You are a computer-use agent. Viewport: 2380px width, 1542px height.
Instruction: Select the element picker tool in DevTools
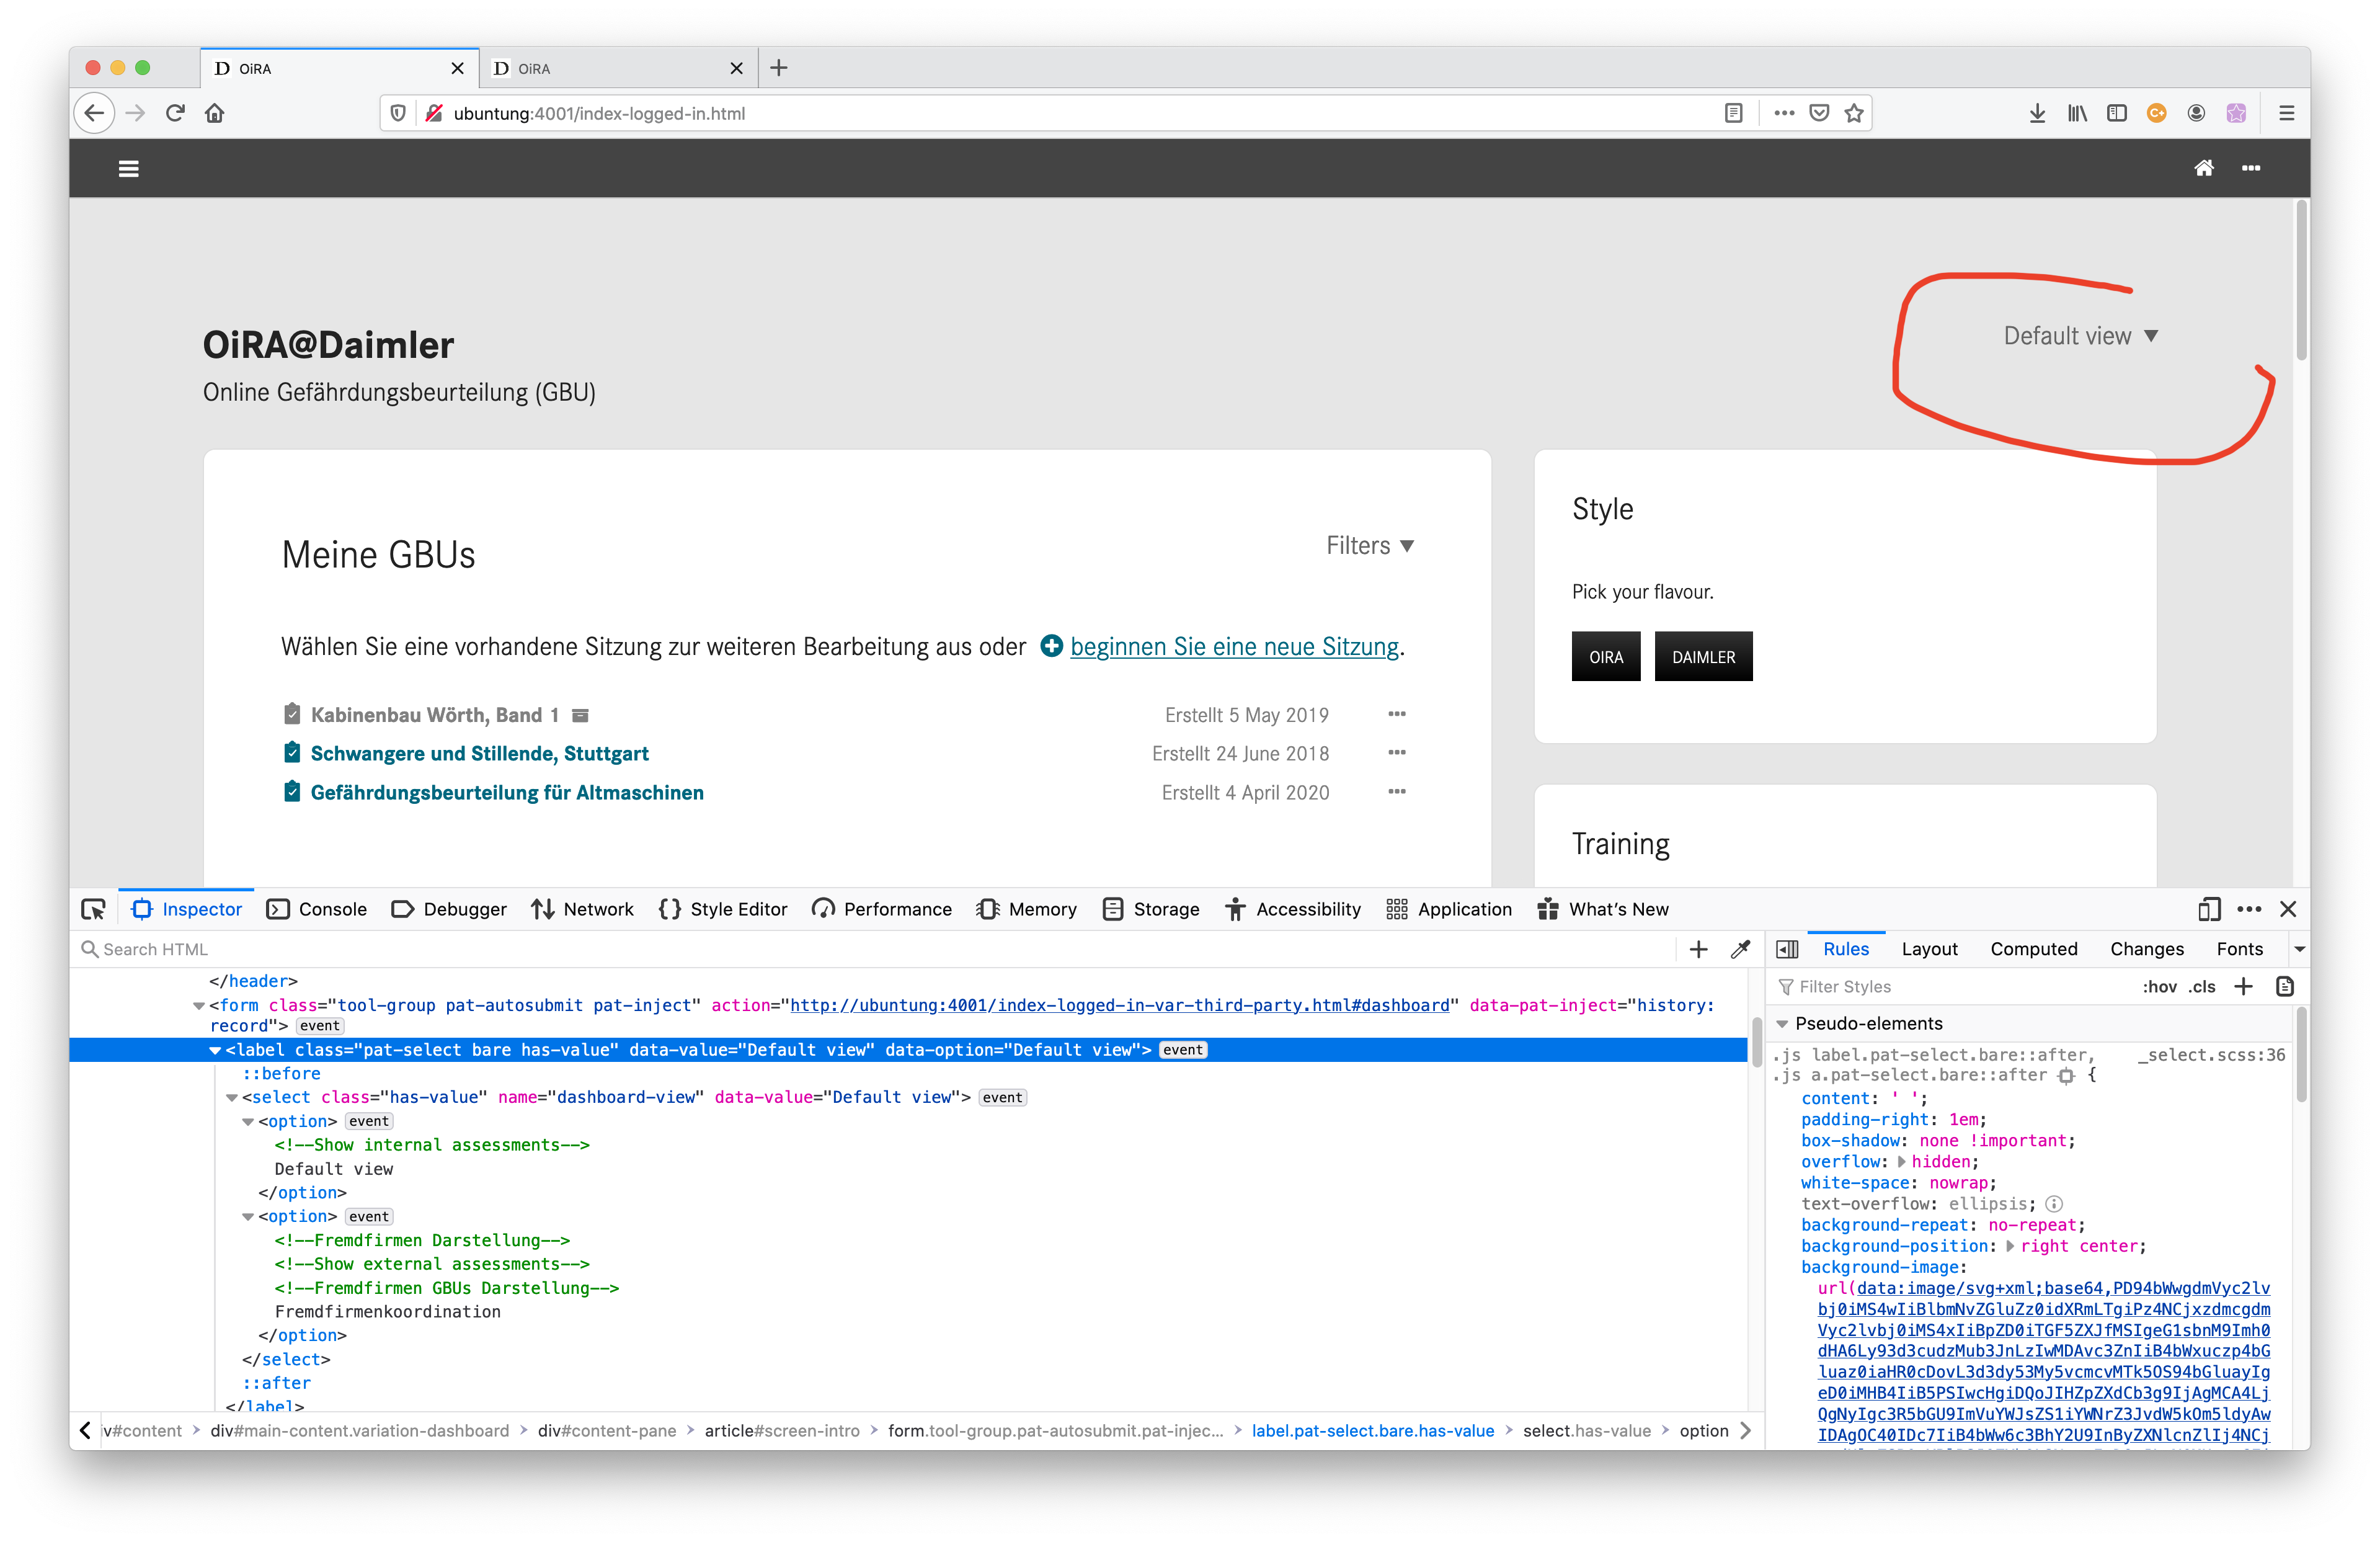93,909
